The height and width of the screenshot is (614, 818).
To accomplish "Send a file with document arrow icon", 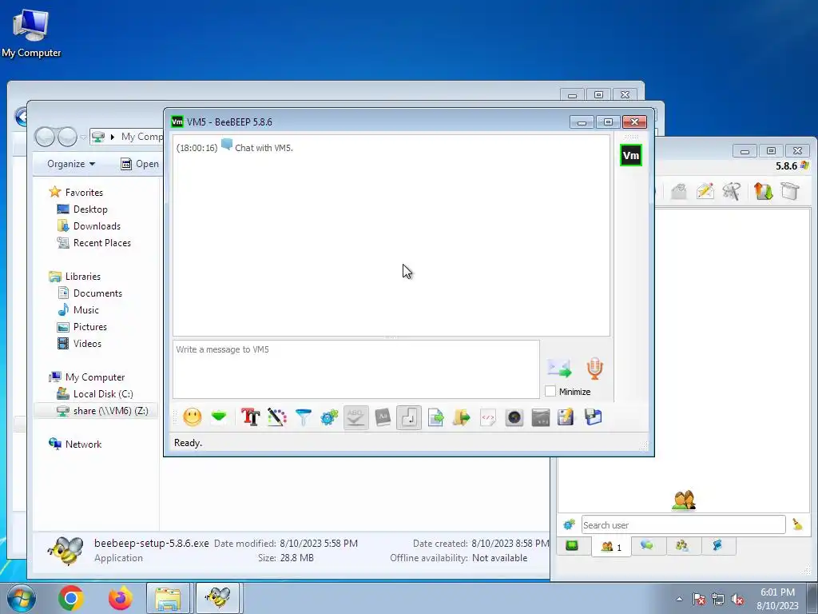I will pos(435,417).
